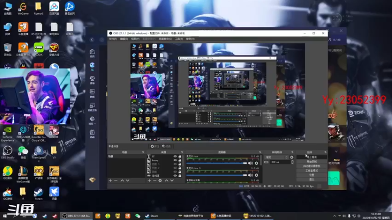Open scene transition type dropdown
Screen dimensions: 392x220
coord(276,157)
